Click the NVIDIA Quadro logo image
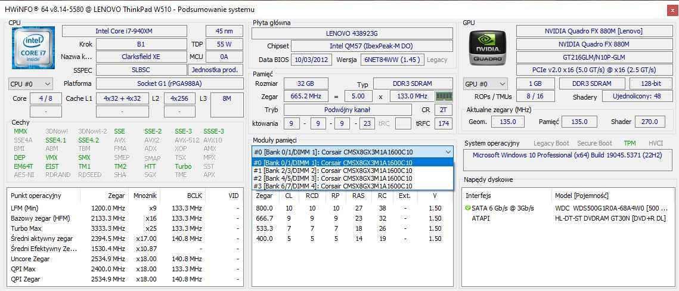Image resolution: width=679 pixels, height=291 pixels. click(x=488, y=47)
